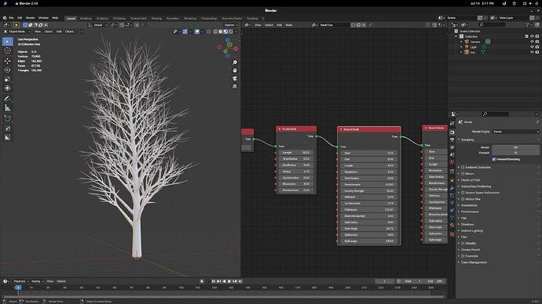
Task: Open the Output properties tab
Action: pyautogui.click(x=452, y=139)
